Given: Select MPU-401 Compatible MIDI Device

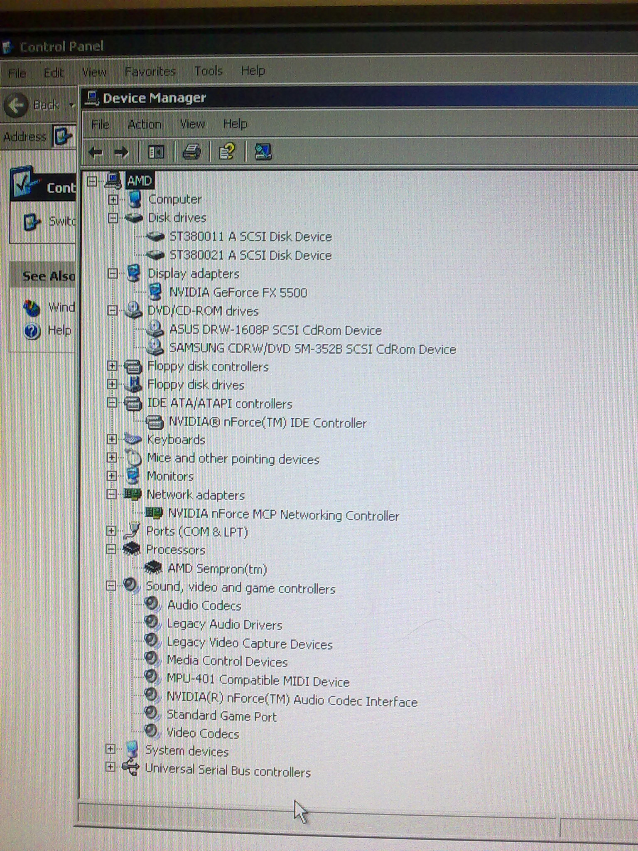Looking at the screenshot, I should 258,680.
